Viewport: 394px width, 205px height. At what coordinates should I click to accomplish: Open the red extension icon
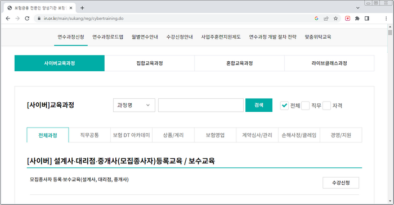pos(347,19)
